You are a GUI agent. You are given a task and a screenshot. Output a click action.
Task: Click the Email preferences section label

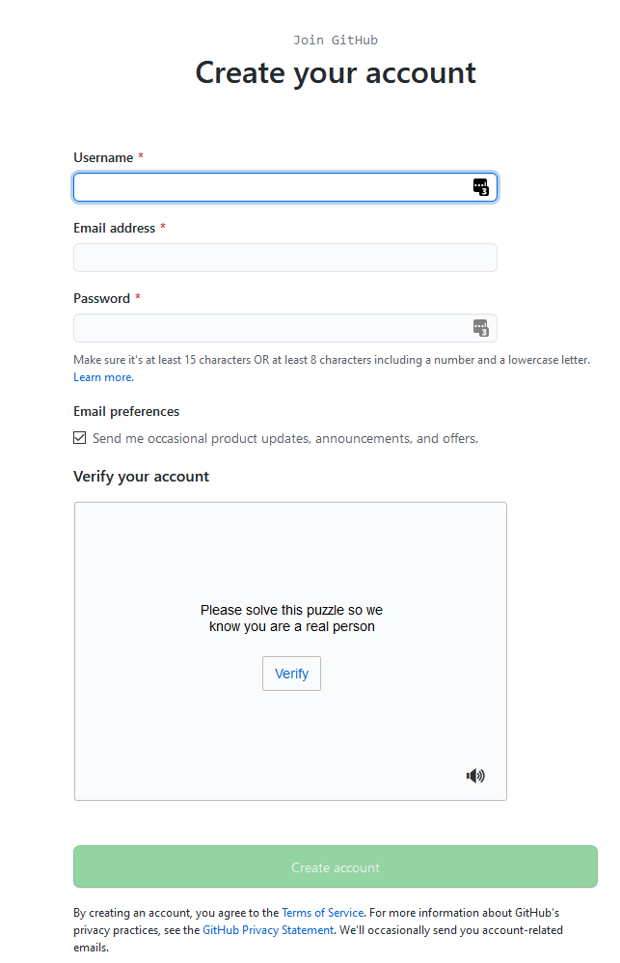[125, 411]
